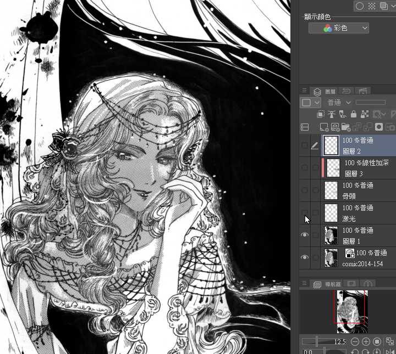Select the 骨頭 layer thumbnail
This screenshot has width=396, height=354.
331,190
